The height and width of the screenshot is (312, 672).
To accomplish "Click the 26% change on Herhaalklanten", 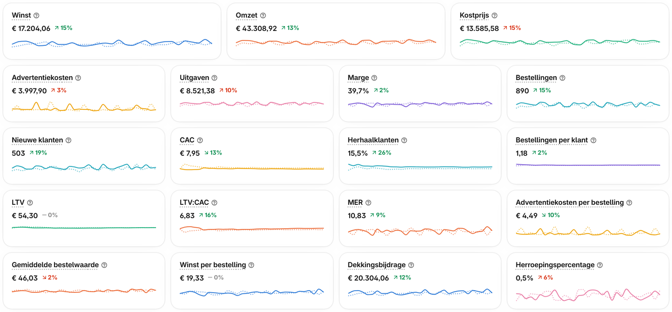I will coord(382,153).
